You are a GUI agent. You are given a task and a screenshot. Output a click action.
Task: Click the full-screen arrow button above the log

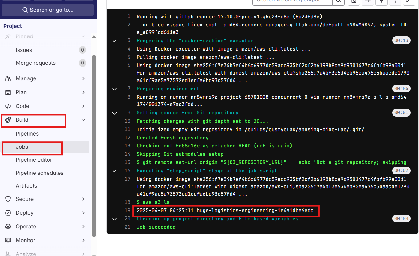tap(408, 2)
